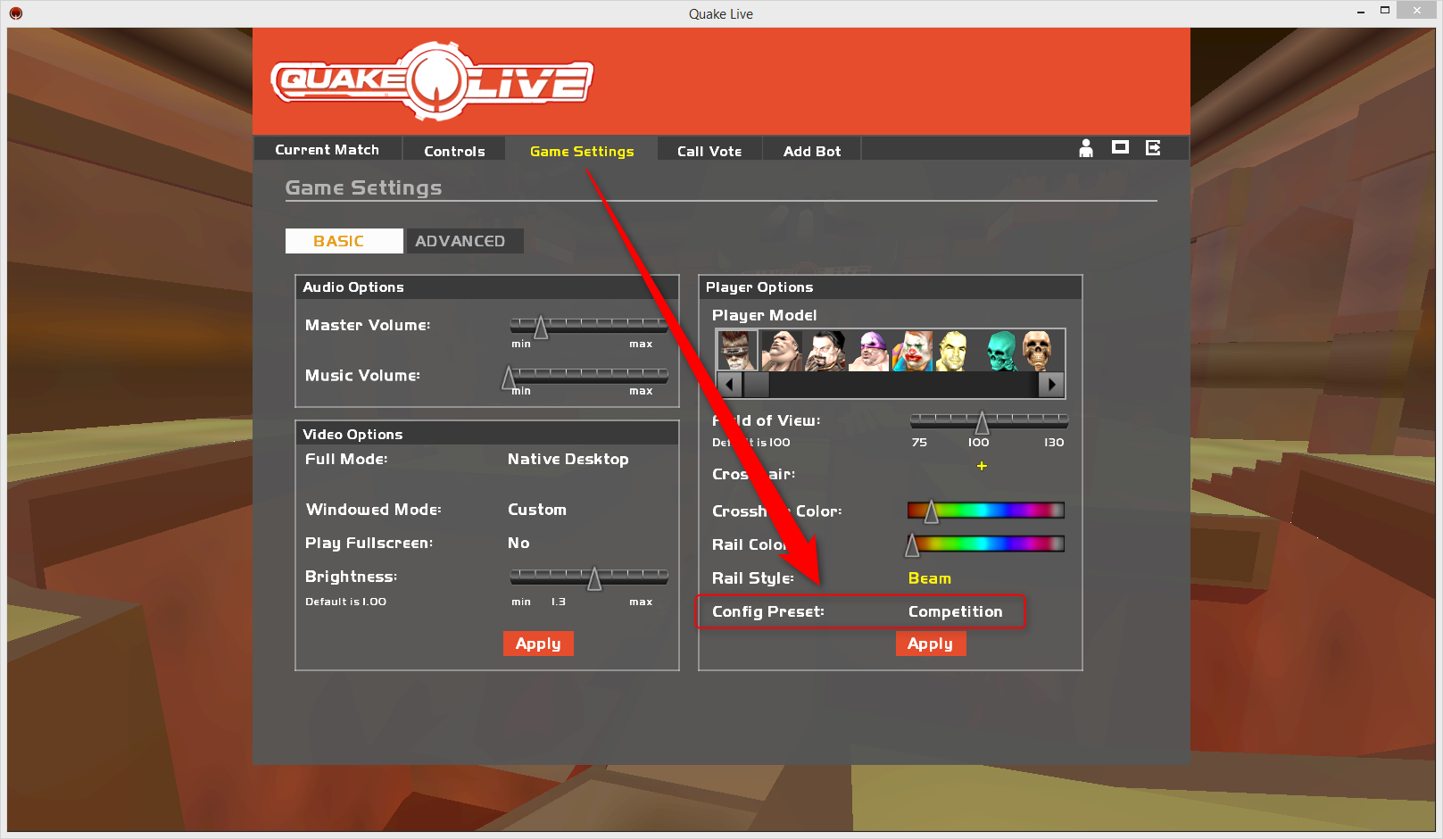Pick a Rail Color on spectrum

tap(986, 544)
